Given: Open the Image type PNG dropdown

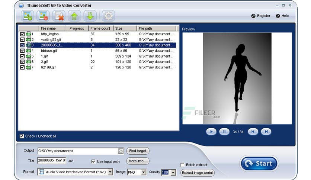Looking at the screenshot, I should (x=144, y=172).
